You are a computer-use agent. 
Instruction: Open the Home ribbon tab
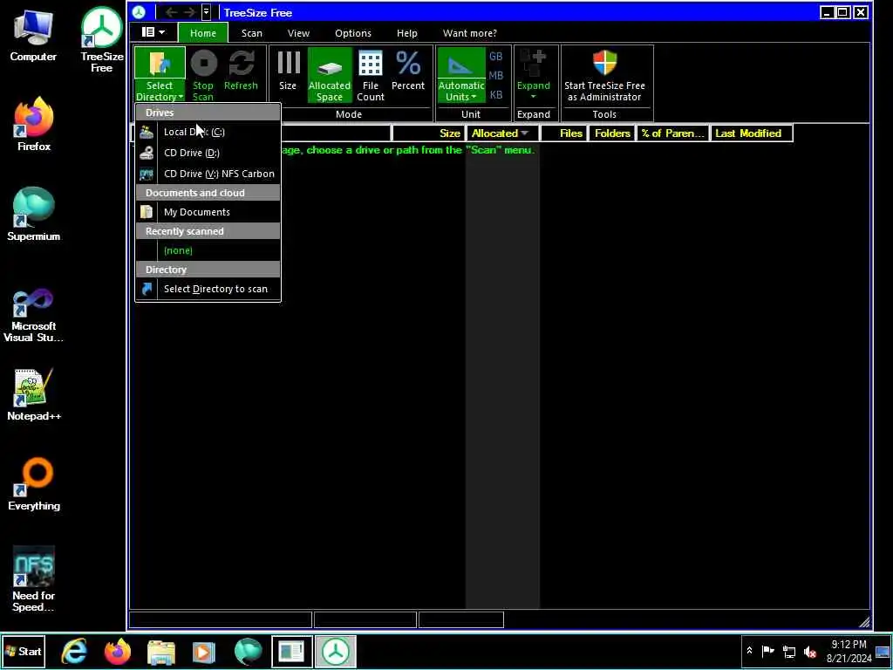point(202,33)
